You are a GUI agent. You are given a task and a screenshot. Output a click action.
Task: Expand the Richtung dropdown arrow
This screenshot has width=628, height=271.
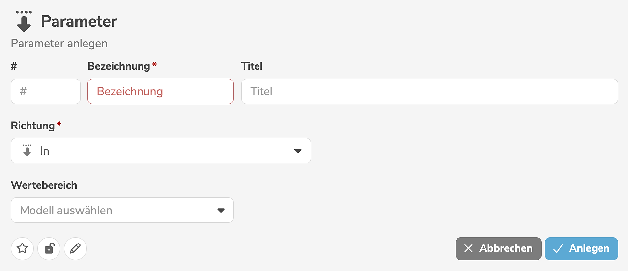click(x=297, y=151)
